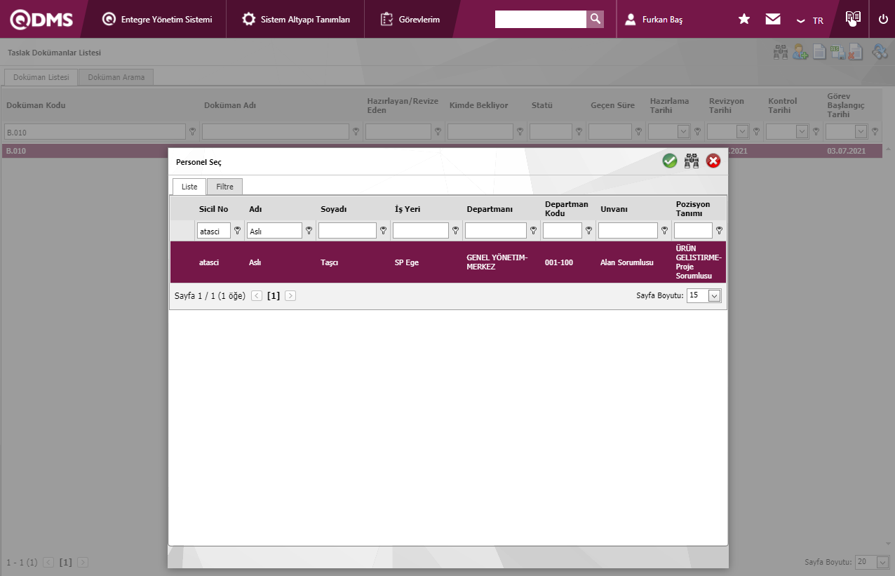Click the QDMS logo

pyautogui.click(x=41, y=20)
